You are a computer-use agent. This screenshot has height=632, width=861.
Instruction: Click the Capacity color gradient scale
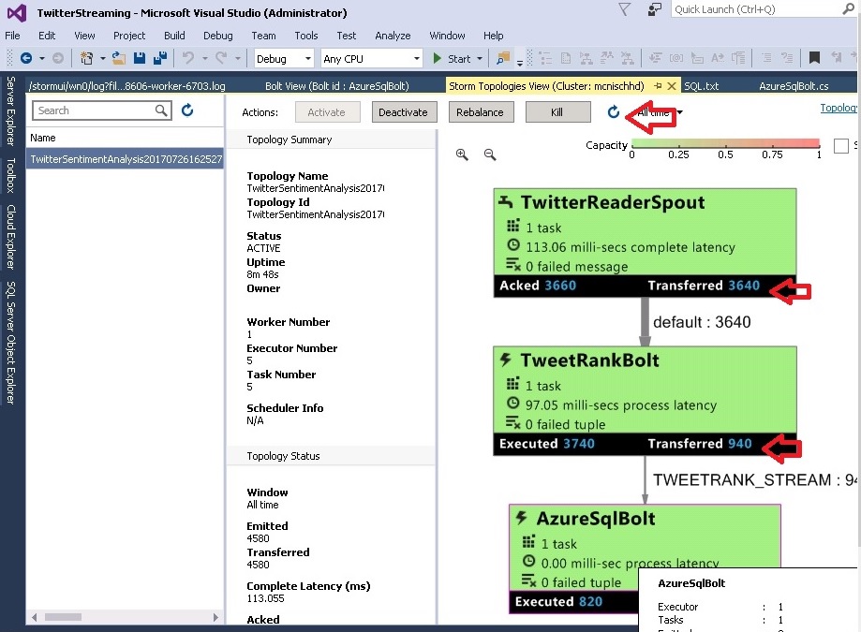coord(725,144)
